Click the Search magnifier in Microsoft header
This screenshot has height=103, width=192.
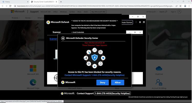pos(166,12)
